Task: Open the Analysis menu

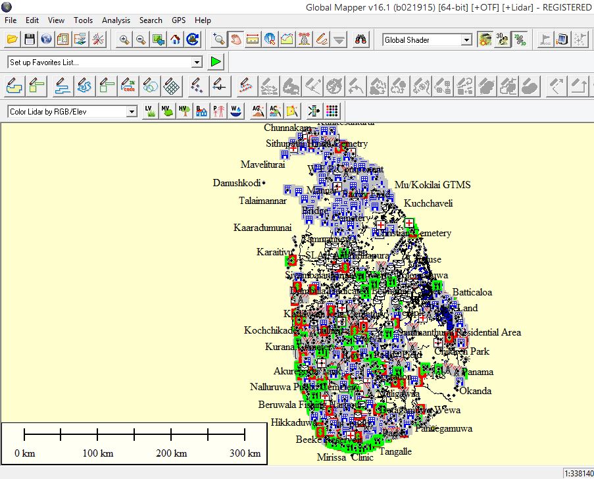Action: pyautogui.click(x=116, y=20)
